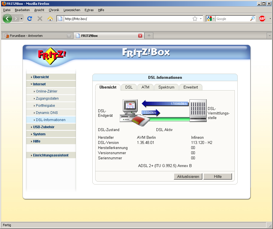The height and width of the screenshot is (229, 273).
Task: Open the Datei menu
Action: (7, 10)
